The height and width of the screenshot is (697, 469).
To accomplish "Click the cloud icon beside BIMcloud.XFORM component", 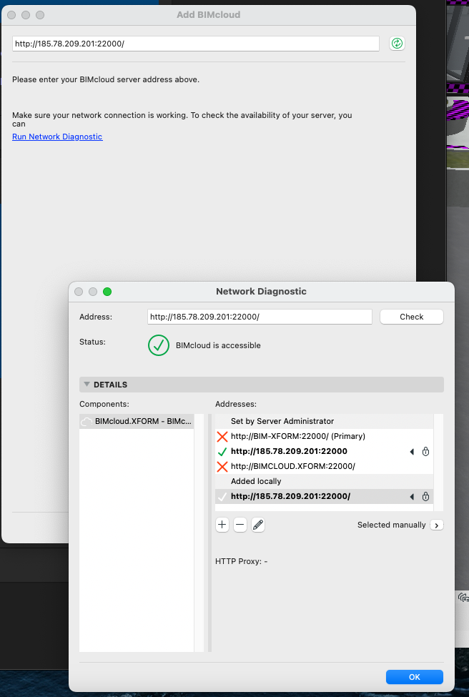I will click(86, 422).
